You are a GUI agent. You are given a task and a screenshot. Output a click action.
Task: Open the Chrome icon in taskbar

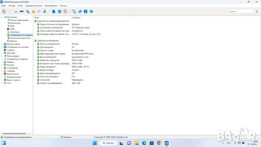point(159,143)
